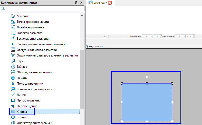Screen dimensions: 202x125
Task: Click the Линейная разметка layout icon
Action: (13, 27)
